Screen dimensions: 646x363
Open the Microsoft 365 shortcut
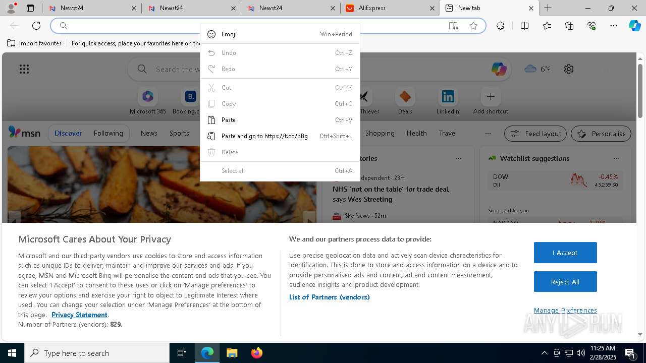147,101
